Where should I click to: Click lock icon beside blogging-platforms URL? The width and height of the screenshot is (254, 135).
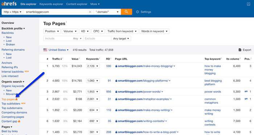click(x=116, y=81)
